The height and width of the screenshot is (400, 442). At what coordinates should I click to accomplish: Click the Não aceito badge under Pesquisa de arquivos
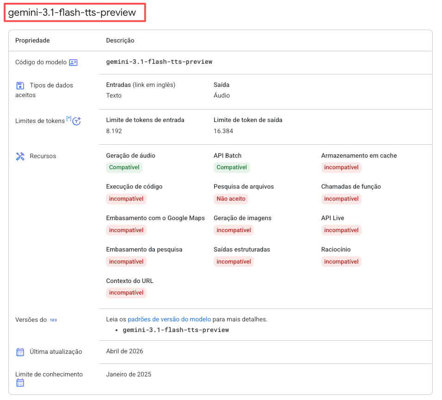231,199
